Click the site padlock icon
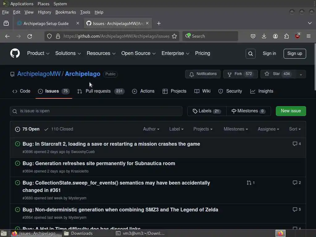The width and height of the screenshot is (316, 237). [x=58, y=36]
